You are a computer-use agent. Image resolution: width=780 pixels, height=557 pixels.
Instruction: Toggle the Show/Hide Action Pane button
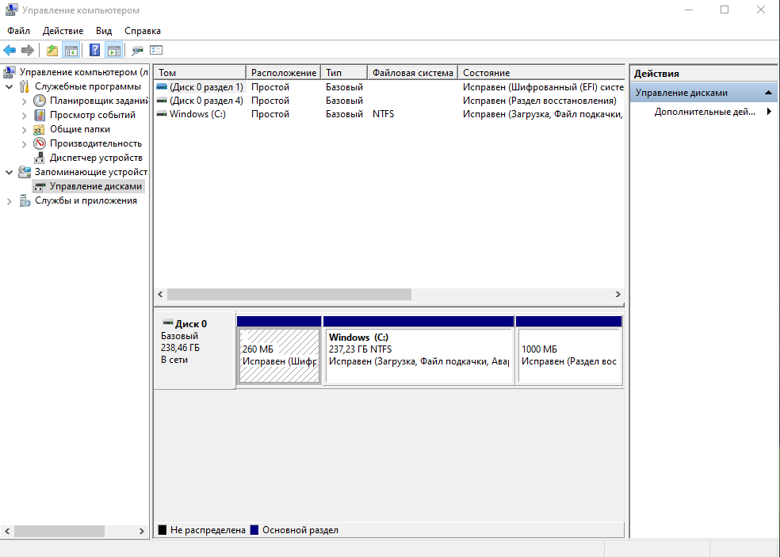[x=113, y=50]
